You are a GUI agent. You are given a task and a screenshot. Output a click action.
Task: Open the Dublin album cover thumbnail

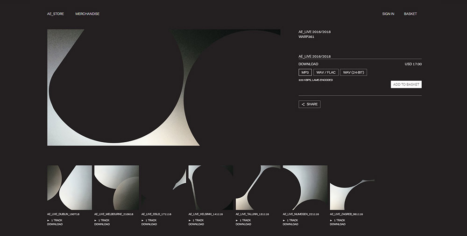pyautogui.click(x=70, y=187)
